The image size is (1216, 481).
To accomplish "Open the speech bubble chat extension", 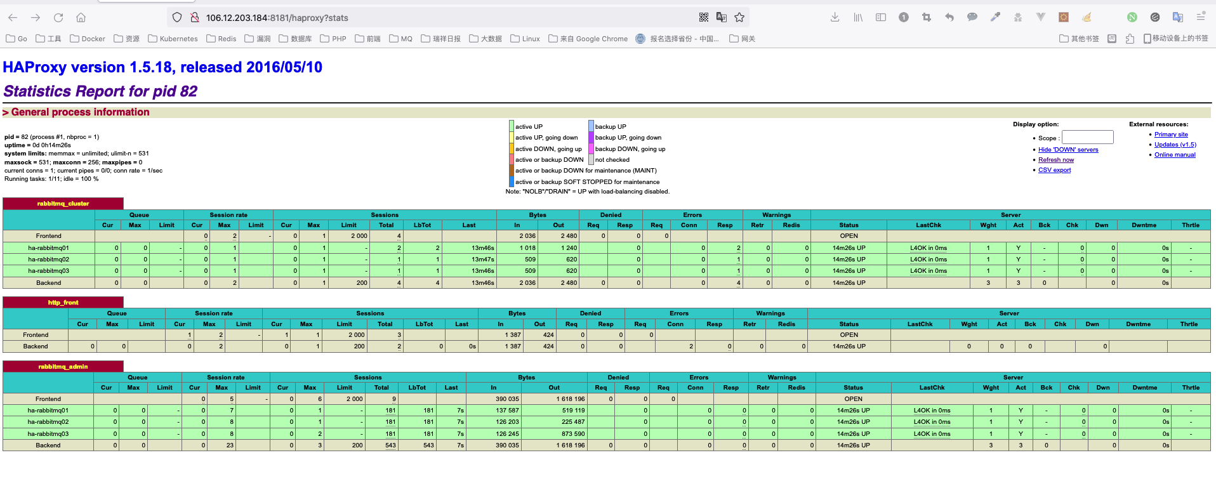I will [x=972, y=17].
